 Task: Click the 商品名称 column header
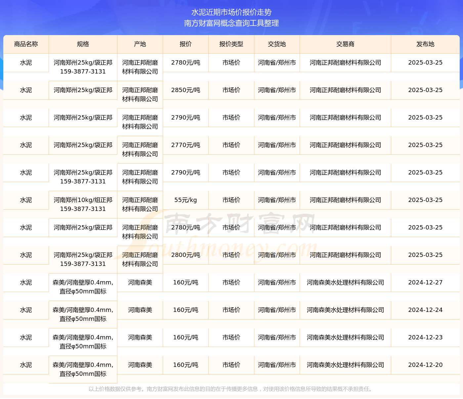coord(26,44)
